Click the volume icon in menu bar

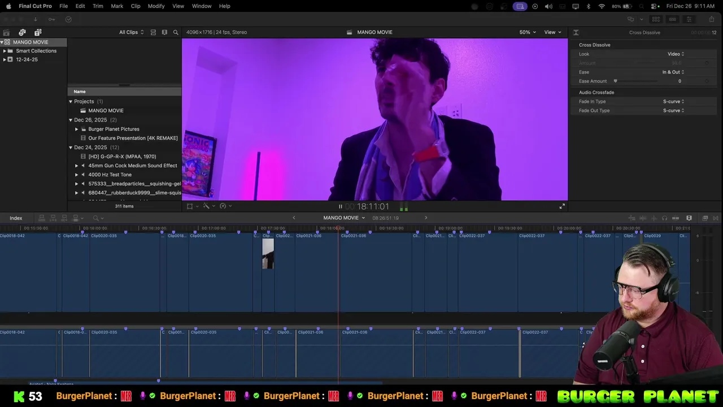[548, 6]
